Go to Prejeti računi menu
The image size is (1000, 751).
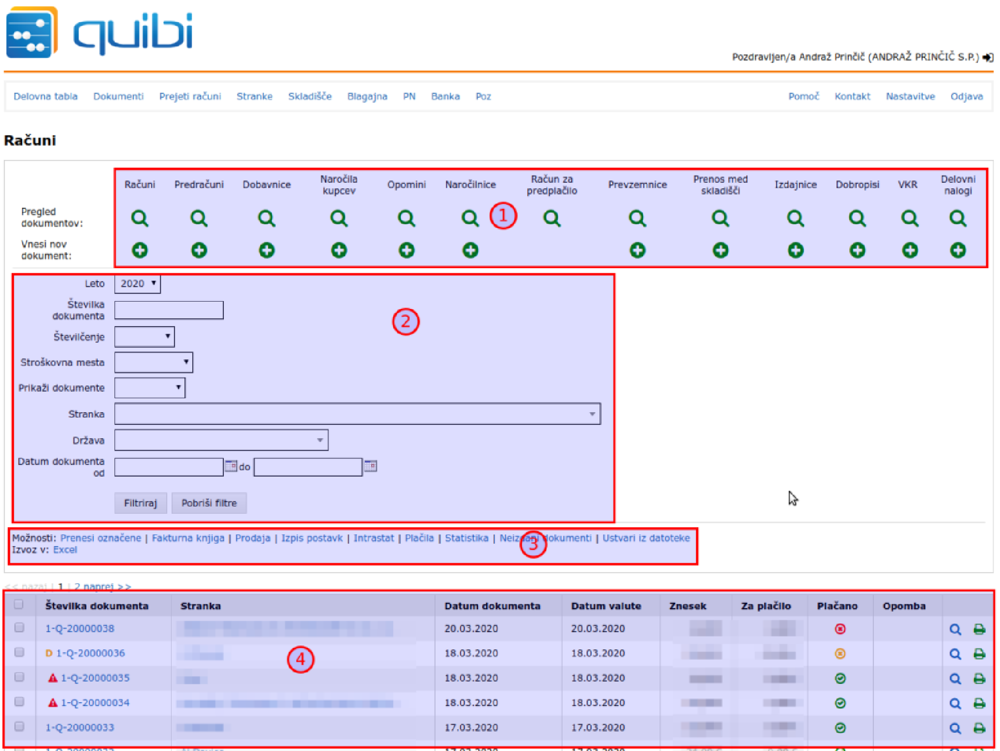190,96
